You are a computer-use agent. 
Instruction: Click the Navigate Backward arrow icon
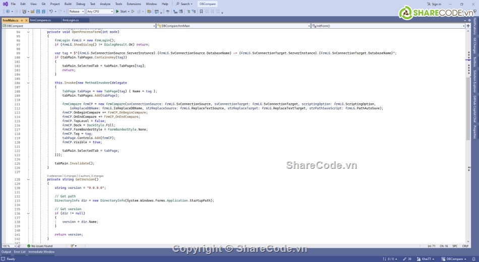8,11
